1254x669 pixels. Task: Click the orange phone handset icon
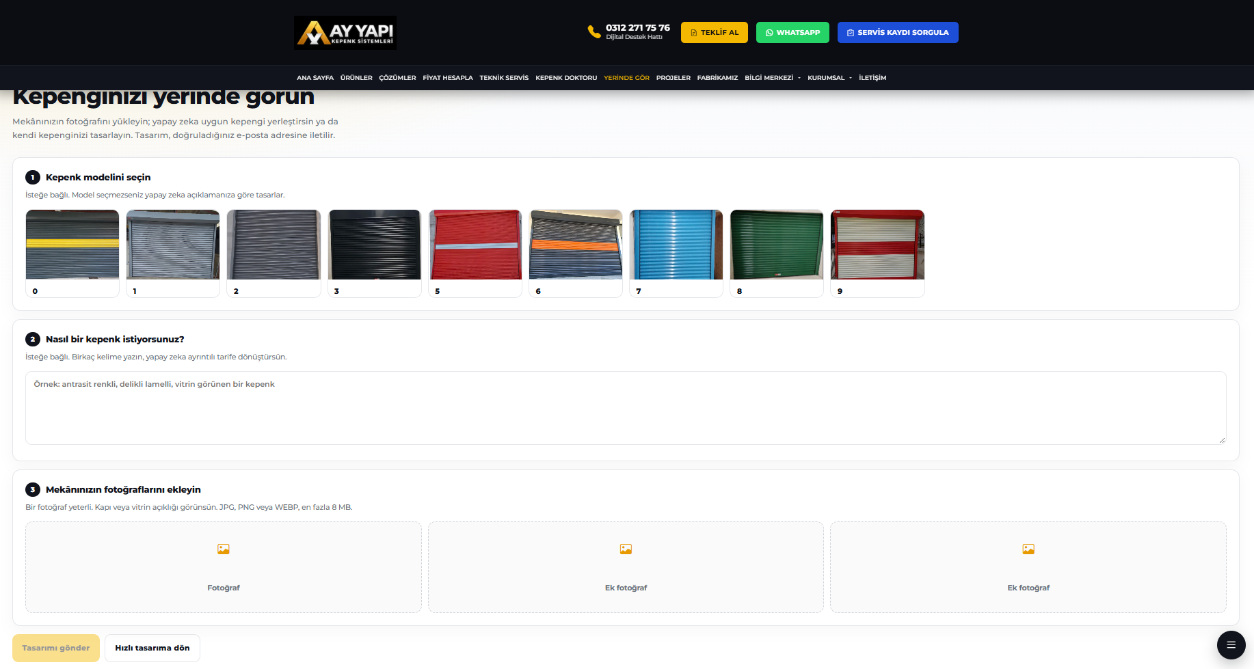click(594, 32)
